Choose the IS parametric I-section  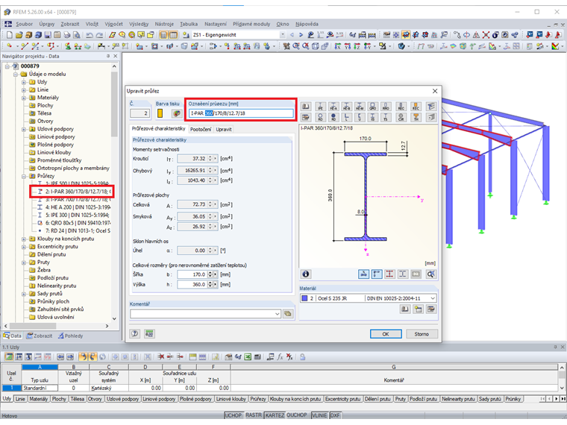[372, 117]
